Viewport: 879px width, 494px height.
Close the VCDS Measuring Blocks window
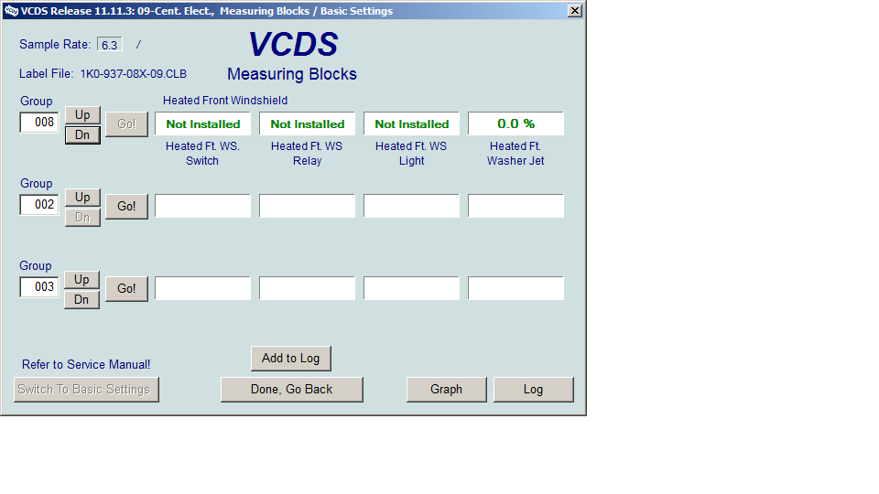(575, 11)
